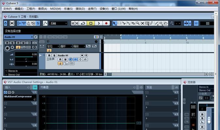Show the Info Line toggle
Viewport: 220px width, 130px height.
24,23
